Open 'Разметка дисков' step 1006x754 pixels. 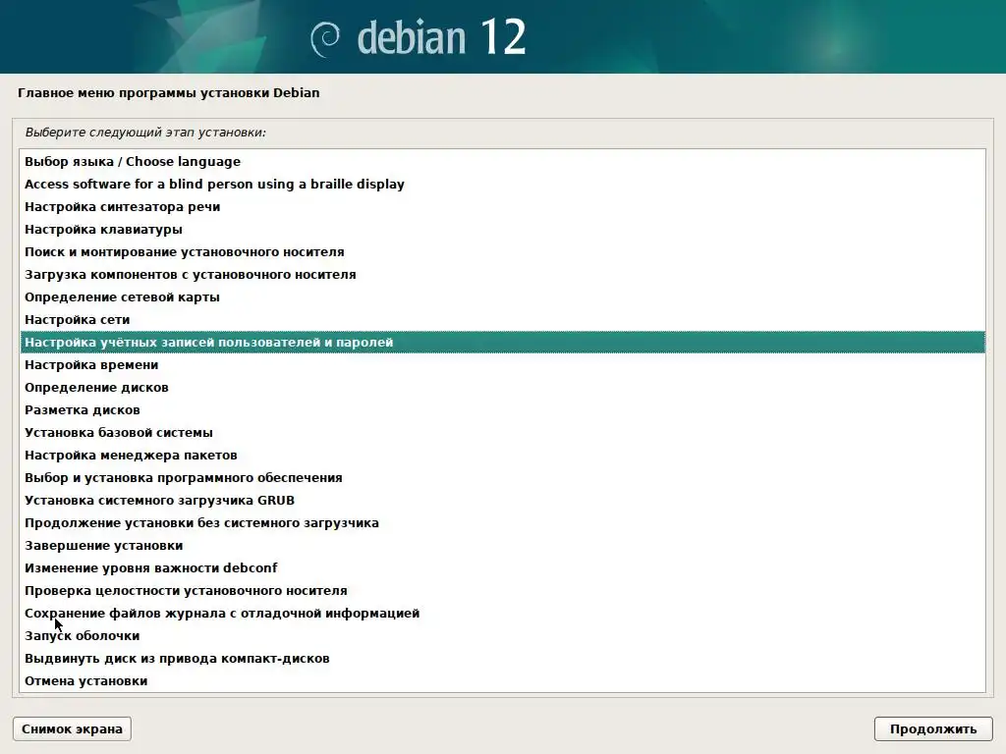pos(502,409)
